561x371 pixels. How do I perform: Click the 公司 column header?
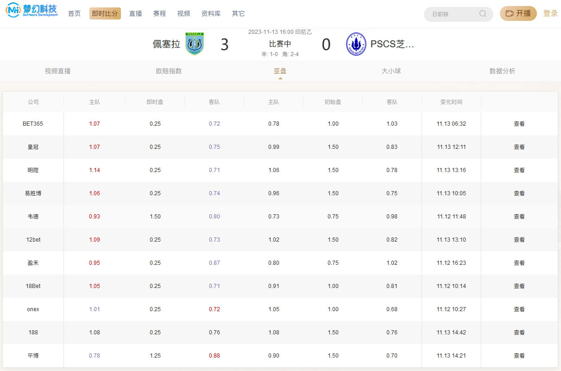[x=33, y=102]
